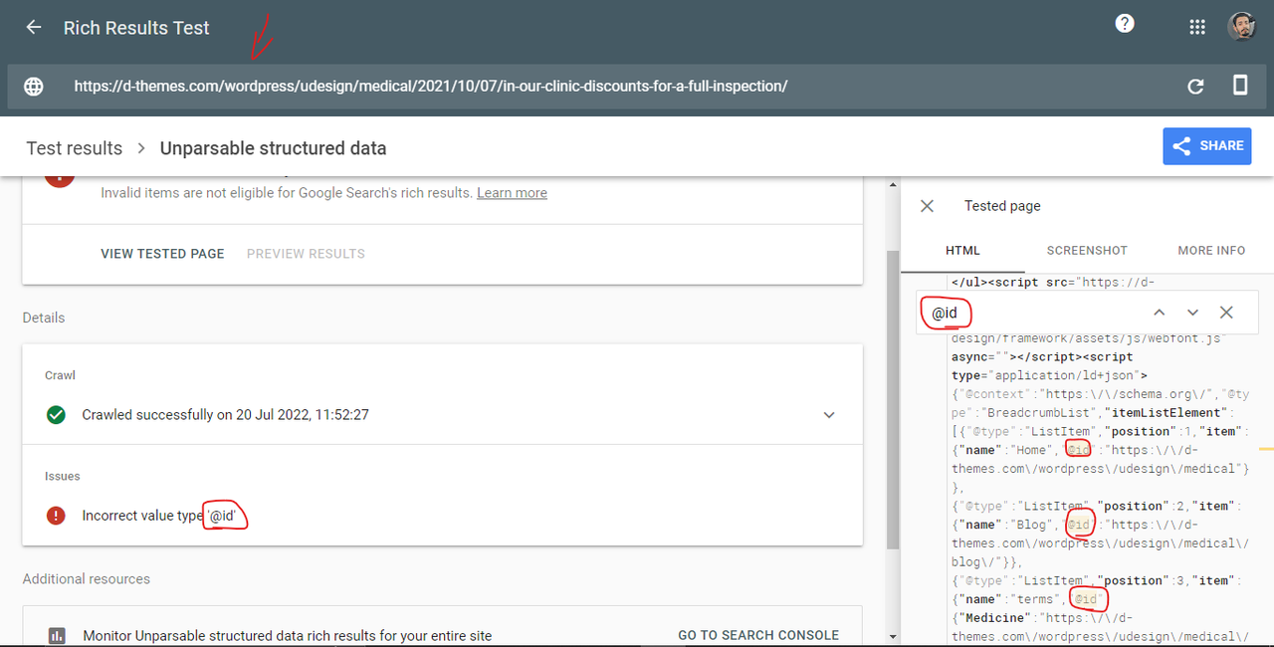Click Rich Results Test header title

[x=136, y=28]
